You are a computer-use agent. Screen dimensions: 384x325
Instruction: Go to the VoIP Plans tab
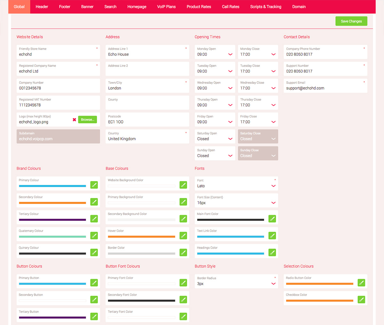coord(166,7)
